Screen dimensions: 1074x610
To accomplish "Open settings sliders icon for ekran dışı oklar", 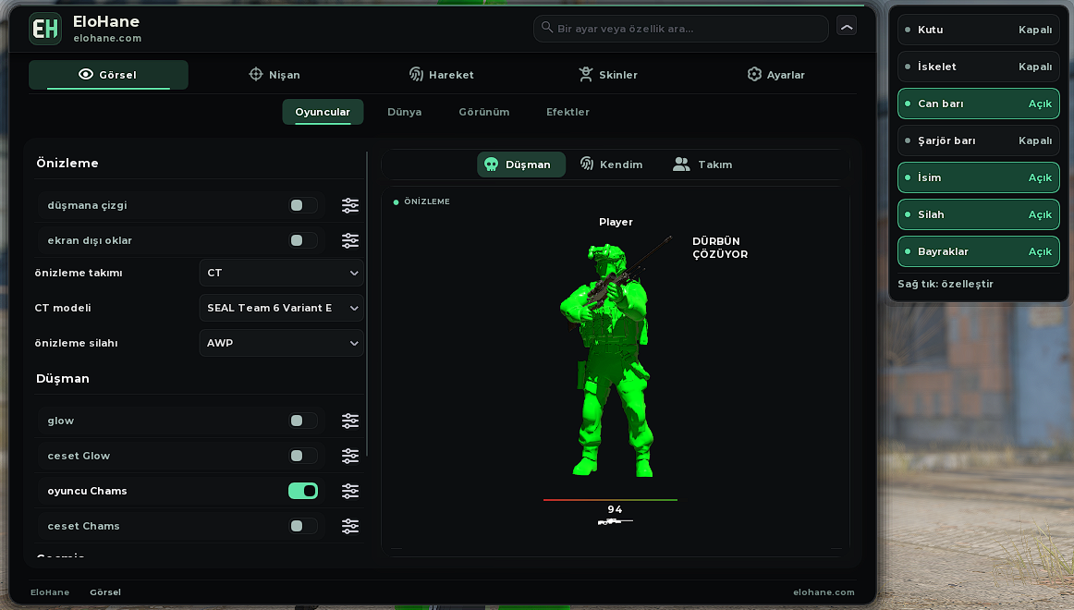I will pos(350,240).
